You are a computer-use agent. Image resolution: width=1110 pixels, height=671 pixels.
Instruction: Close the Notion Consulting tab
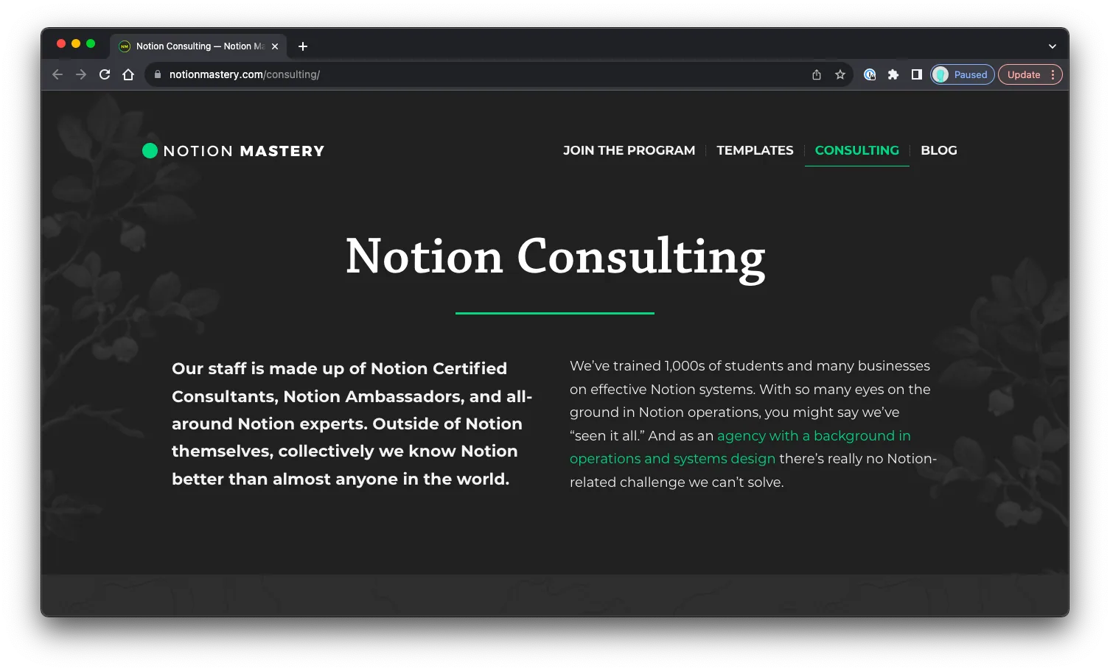275,46
